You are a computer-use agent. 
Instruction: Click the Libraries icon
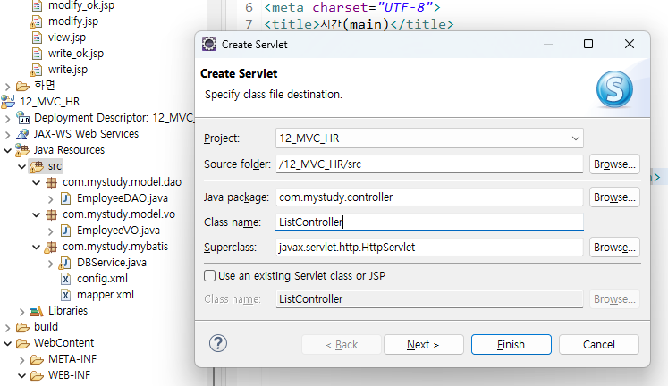(37, 311)
